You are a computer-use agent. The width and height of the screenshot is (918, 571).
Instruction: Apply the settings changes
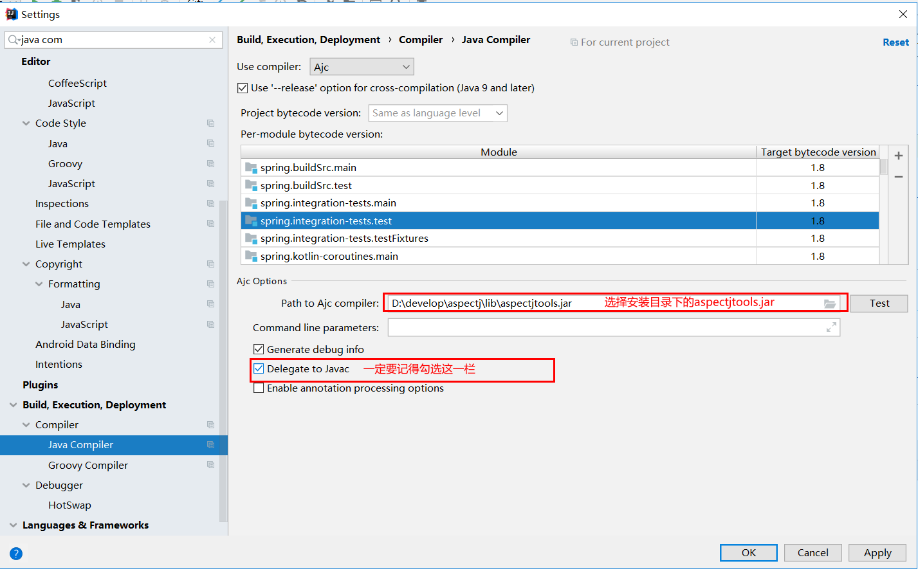pyautogui.click(x=877, y=552)
